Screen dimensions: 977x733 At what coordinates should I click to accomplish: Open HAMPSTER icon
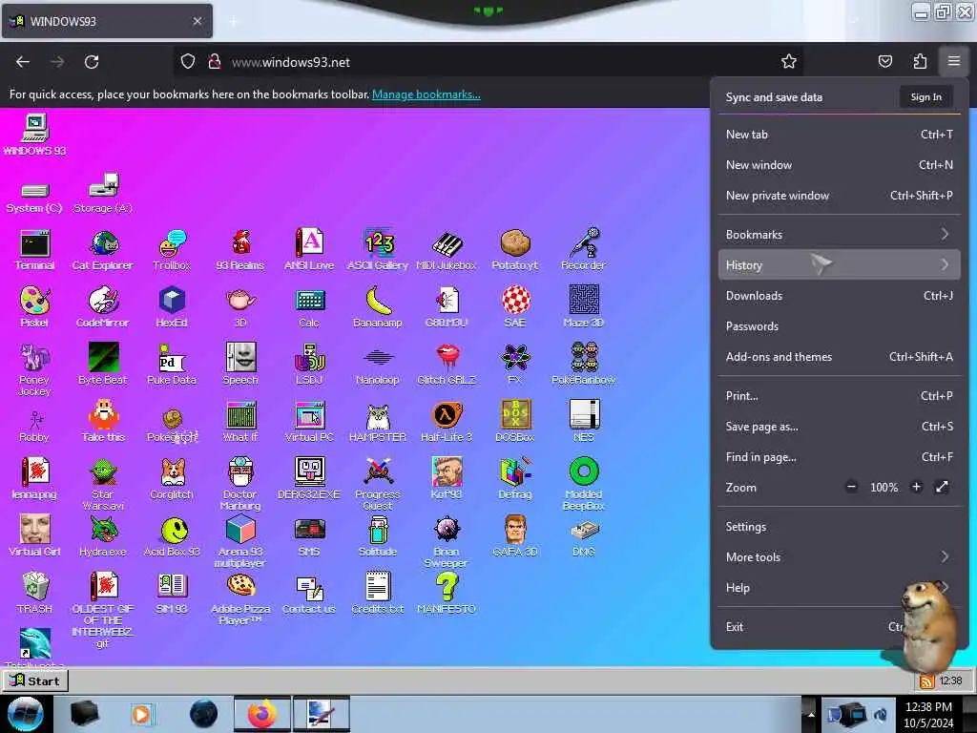click(x=378, y=421)
